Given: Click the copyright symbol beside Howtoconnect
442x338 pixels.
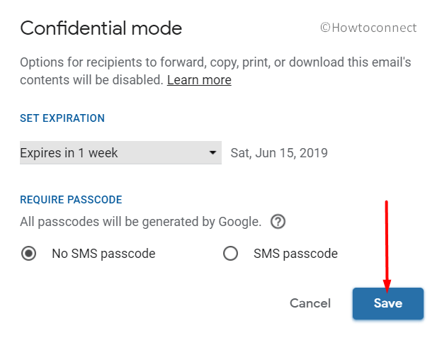Looking at the screenshot, I should click(x=325, y=28).
